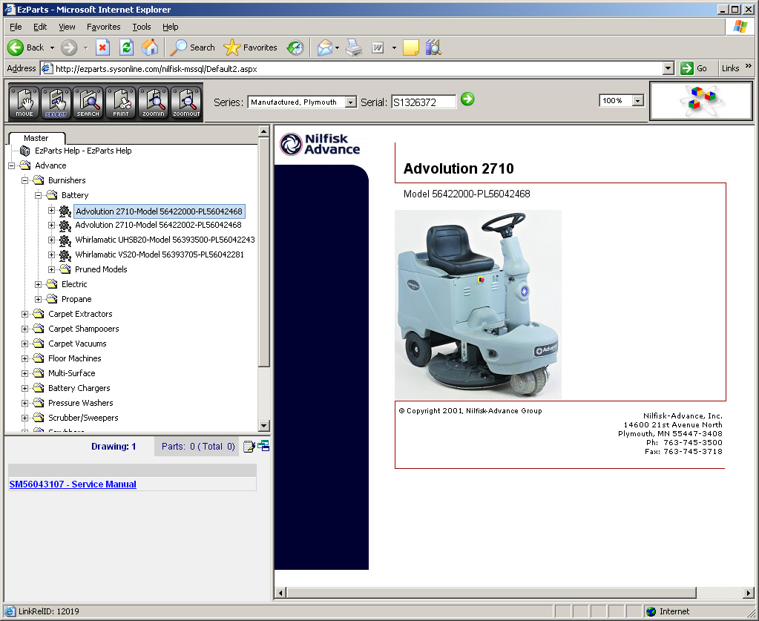Click the tree panel scroll down arrow

(264, 426)
